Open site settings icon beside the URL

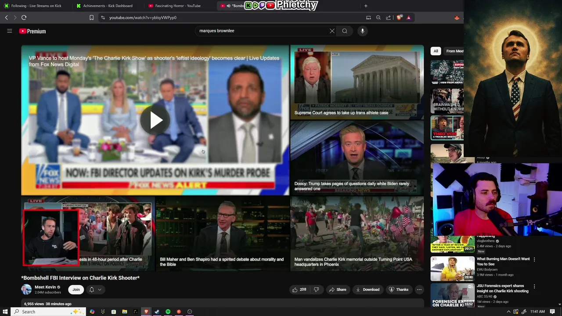(103, 18)
